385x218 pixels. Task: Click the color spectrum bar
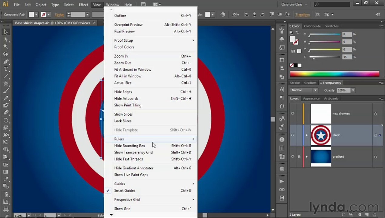[x=334, y=74]
